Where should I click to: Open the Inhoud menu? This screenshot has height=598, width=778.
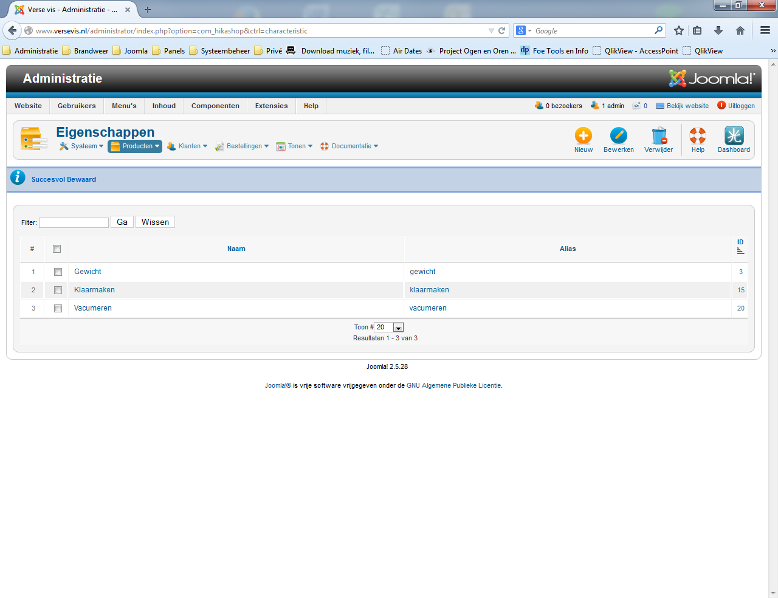164,106
